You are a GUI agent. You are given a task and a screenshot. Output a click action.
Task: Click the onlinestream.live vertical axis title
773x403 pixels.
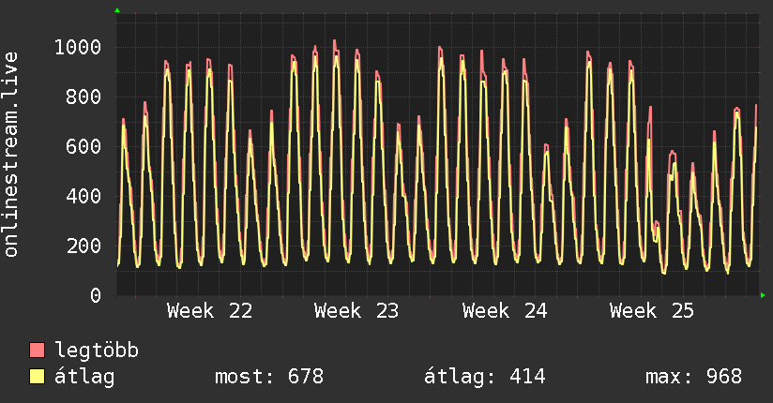coord(10,155)
